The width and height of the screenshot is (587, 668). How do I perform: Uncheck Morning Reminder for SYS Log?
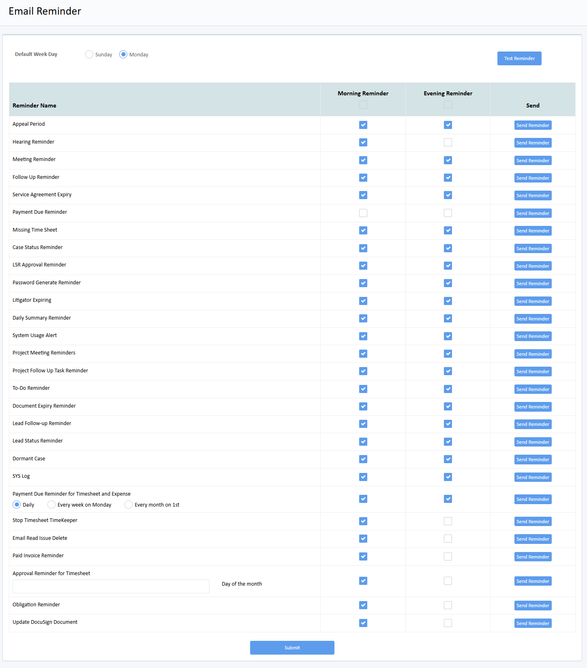pos(363,477)
